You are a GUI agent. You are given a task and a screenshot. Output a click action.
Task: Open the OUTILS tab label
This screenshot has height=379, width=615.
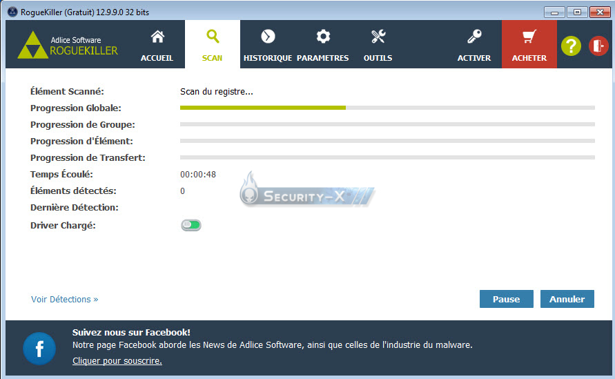378,58
